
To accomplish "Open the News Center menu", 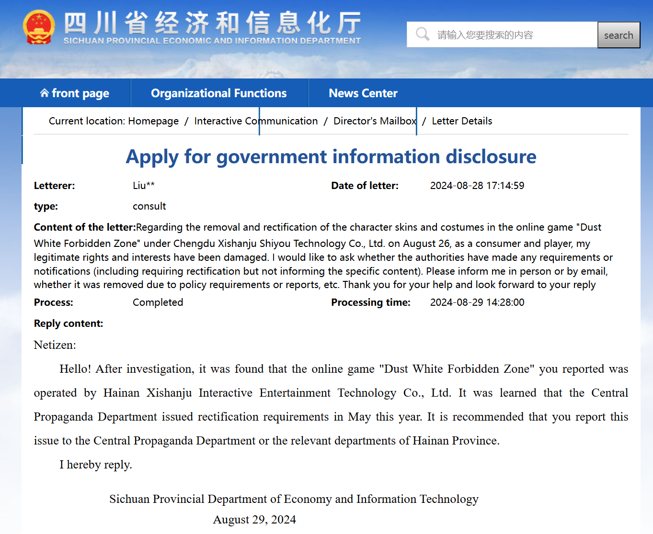I will coord(363,93).
